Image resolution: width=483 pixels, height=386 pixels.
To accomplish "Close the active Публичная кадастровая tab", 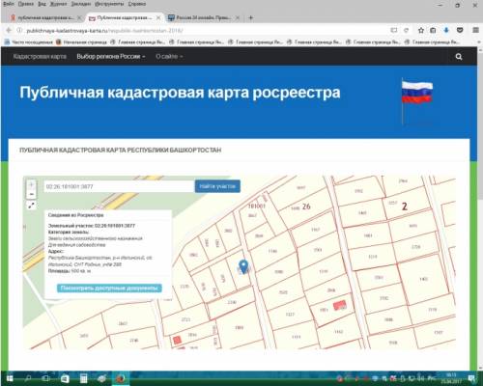I will pyautogui.click(x=158, y=18).
